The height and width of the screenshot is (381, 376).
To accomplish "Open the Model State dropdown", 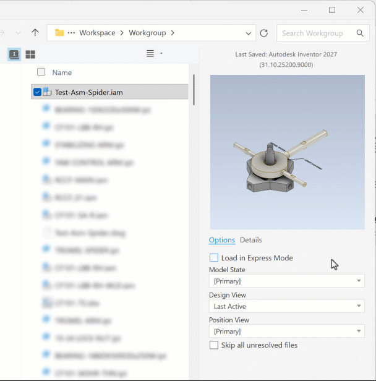I will coord(286,281).
